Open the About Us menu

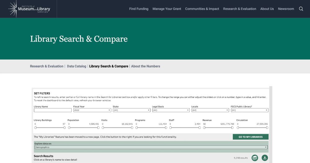(x=267, y=9)
